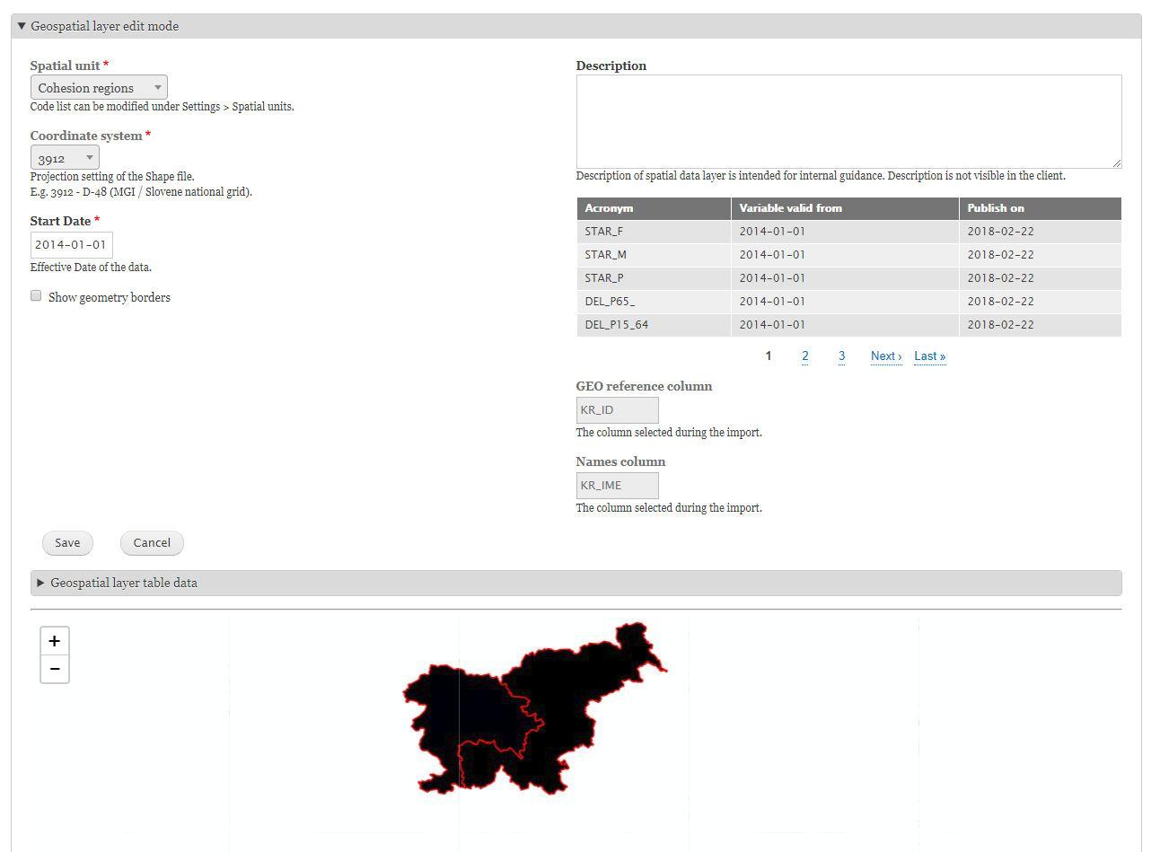Go to page 2 of variables
The height and width of the screenshot is (852, 1160).
pyautogui.click(x=805, y=356)
